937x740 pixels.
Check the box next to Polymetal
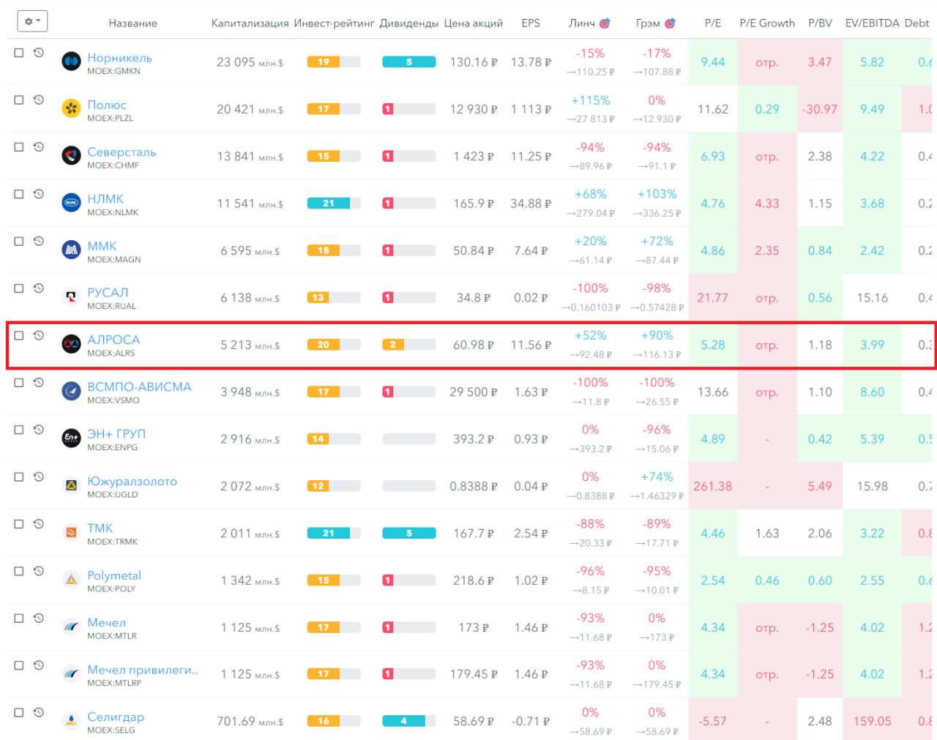[x=19, y=571]
